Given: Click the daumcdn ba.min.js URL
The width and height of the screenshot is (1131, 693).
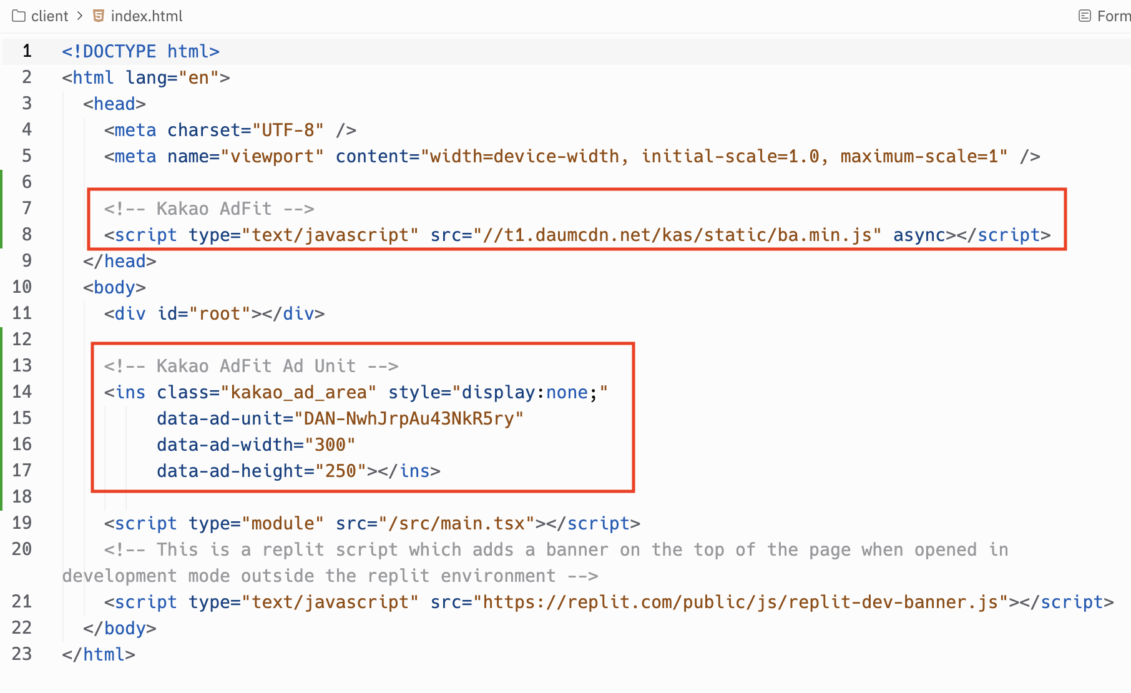Looking at the screenshot, I should tap(677, 235).
